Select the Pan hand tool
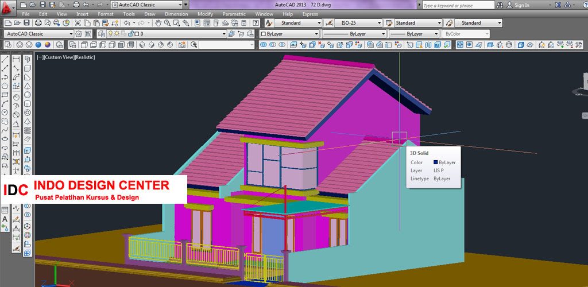The width and height of the screenshot is (588, 287). tap(158, 23)
